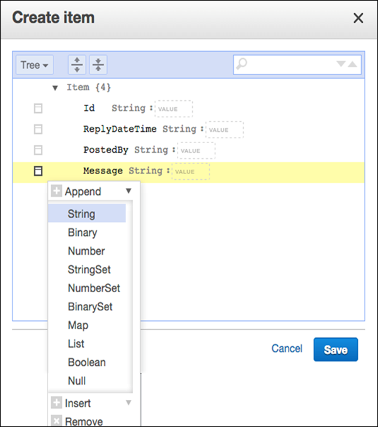Click the Remove x icon
The height and width of the screenshot is (427, 378).
point(57,421)
